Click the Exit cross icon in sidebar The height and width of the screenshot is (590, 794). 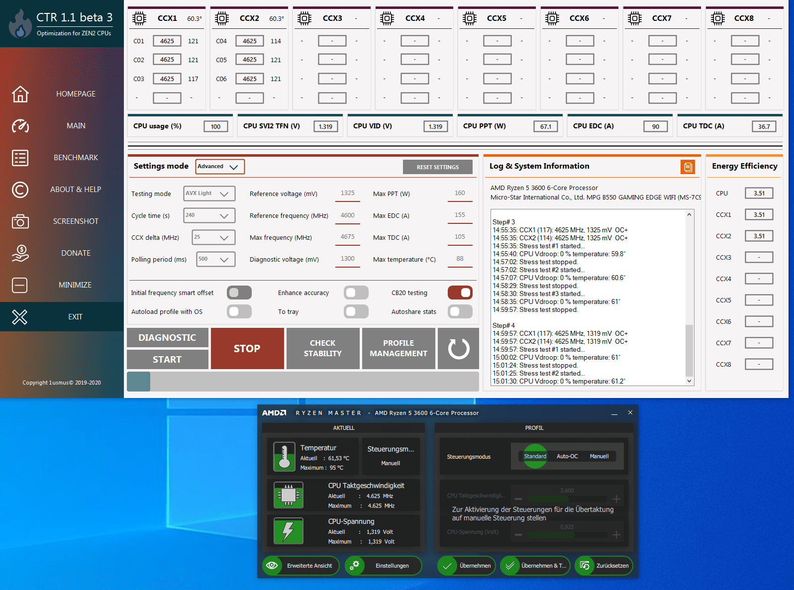tap(20, 317)
